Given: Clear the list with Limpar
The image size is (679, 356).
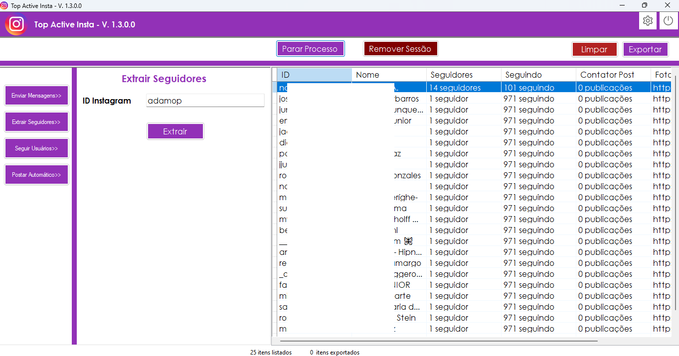Looking at the screenshot, I should (594, 49).
